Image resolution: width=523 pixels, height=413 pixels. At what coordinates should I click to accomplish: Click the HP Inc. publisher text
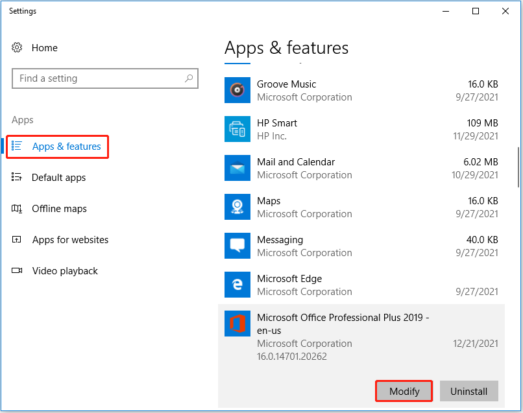click(x=272, y=136)
